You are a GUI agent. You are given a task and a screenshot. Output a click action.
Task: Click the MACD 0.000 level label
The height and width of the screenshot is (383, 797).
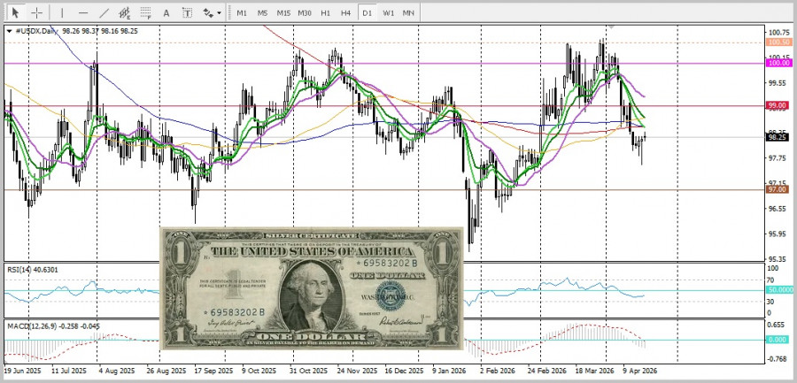click(778, 340)
